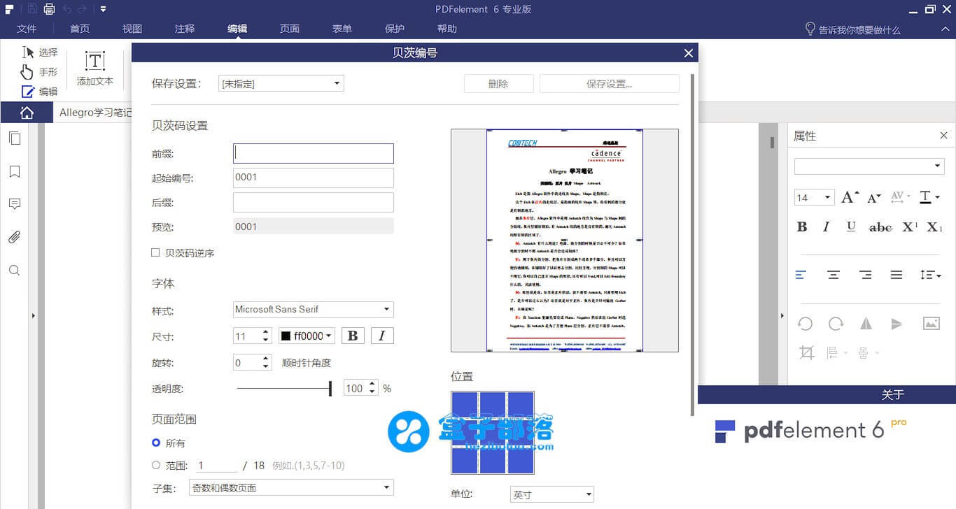The height and width of the screenshot is (509, 956).
Task: Open the quick access toolbar dropdown arrow
Action: [x=103, y=9]
